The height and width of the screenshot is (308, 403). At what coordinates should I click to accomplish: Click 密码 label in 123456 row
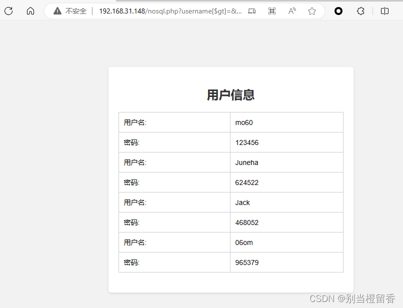[x=131, y=142]
